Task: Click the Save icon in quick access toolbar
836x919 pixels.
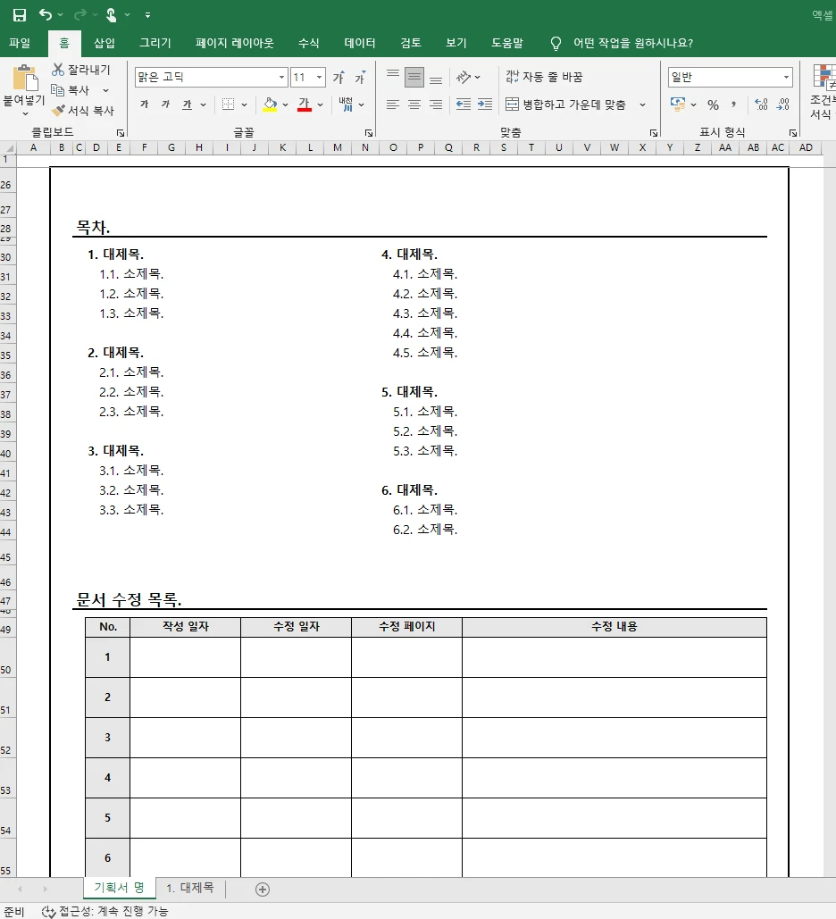Action: (x=20, y=14)
